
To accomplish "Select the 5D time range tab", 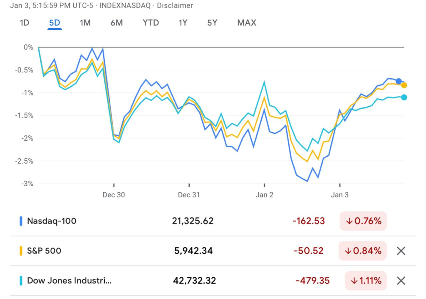I will [54, 23].
